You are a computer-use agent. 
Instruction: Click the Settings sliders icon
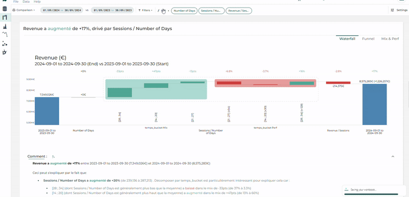coord(392,10)
